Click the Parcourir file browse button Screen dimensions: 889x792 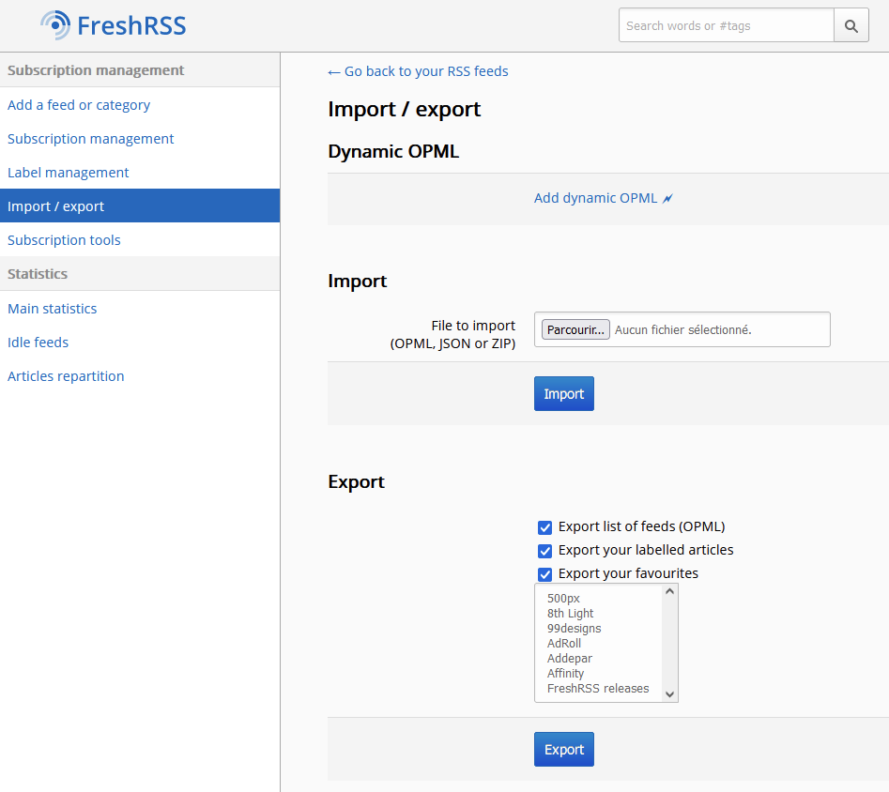click(x=575, y=330)
